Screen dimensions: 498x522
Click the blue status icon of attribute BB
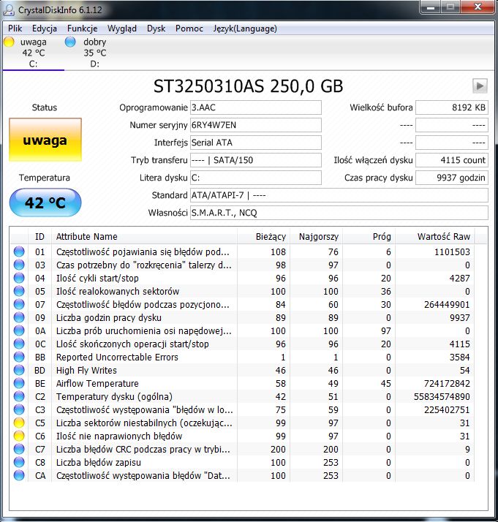point(19,357)
